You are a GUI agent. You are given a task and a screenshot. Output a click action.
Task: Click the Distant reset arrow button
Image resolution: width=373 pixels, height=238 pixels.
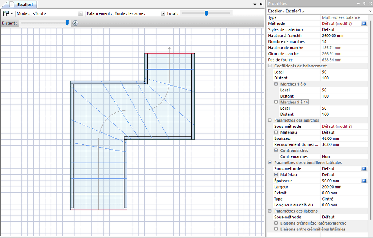coord(75,23)
